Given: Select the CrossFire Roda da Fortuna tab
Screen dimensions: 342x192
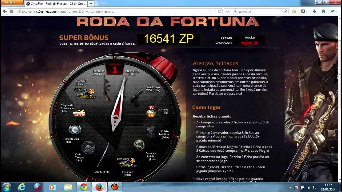Looking at the screenshot, I should [x=56, y=4].
